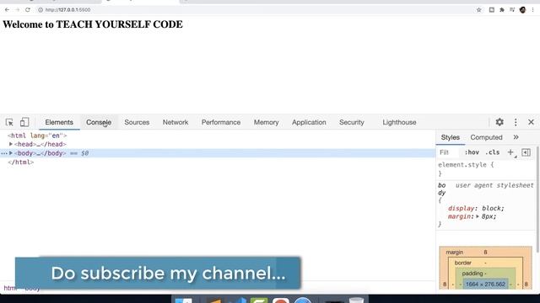Click the html breadcrumb at bottom
540x303 pixels.
click(9, 288)
